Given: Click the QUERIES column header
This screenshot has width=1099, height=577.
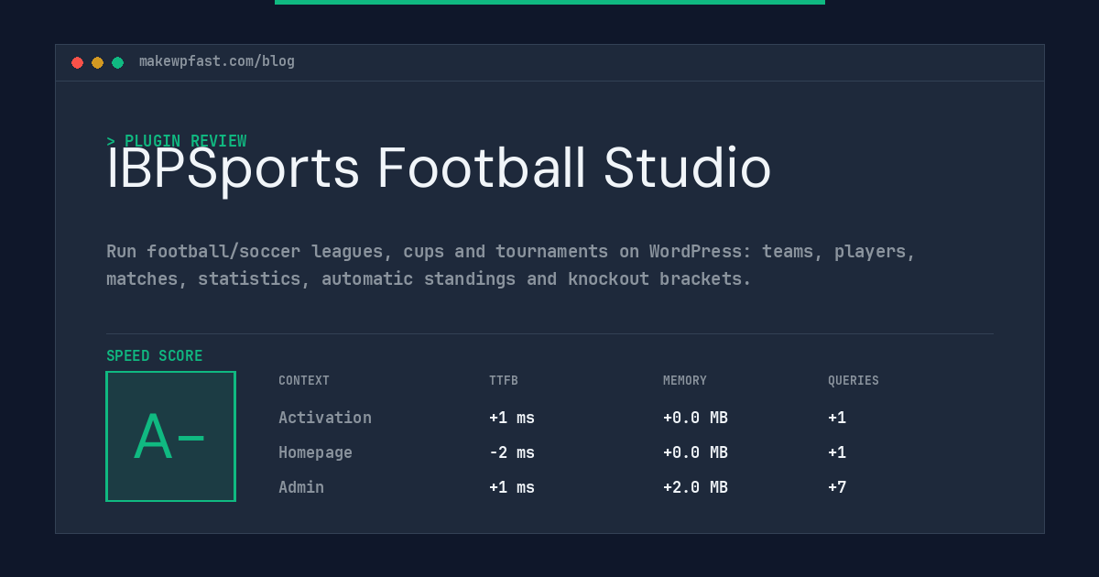Looking at the screenshot, I should [x=854, y=381].
